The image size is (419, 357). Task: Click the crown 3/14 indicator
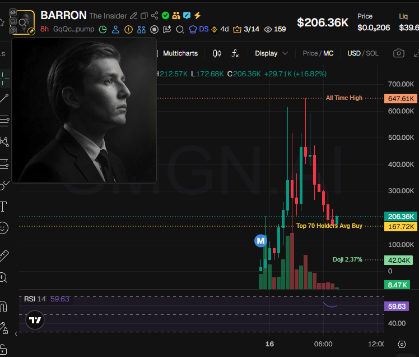pos(246,29)
